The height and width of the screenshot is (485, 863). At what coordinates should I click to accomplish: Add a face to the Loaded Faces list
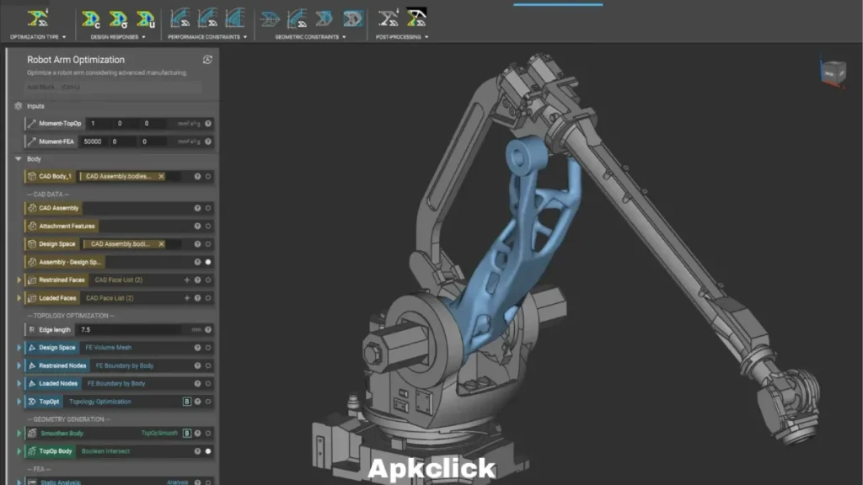(x=187, y=296)
